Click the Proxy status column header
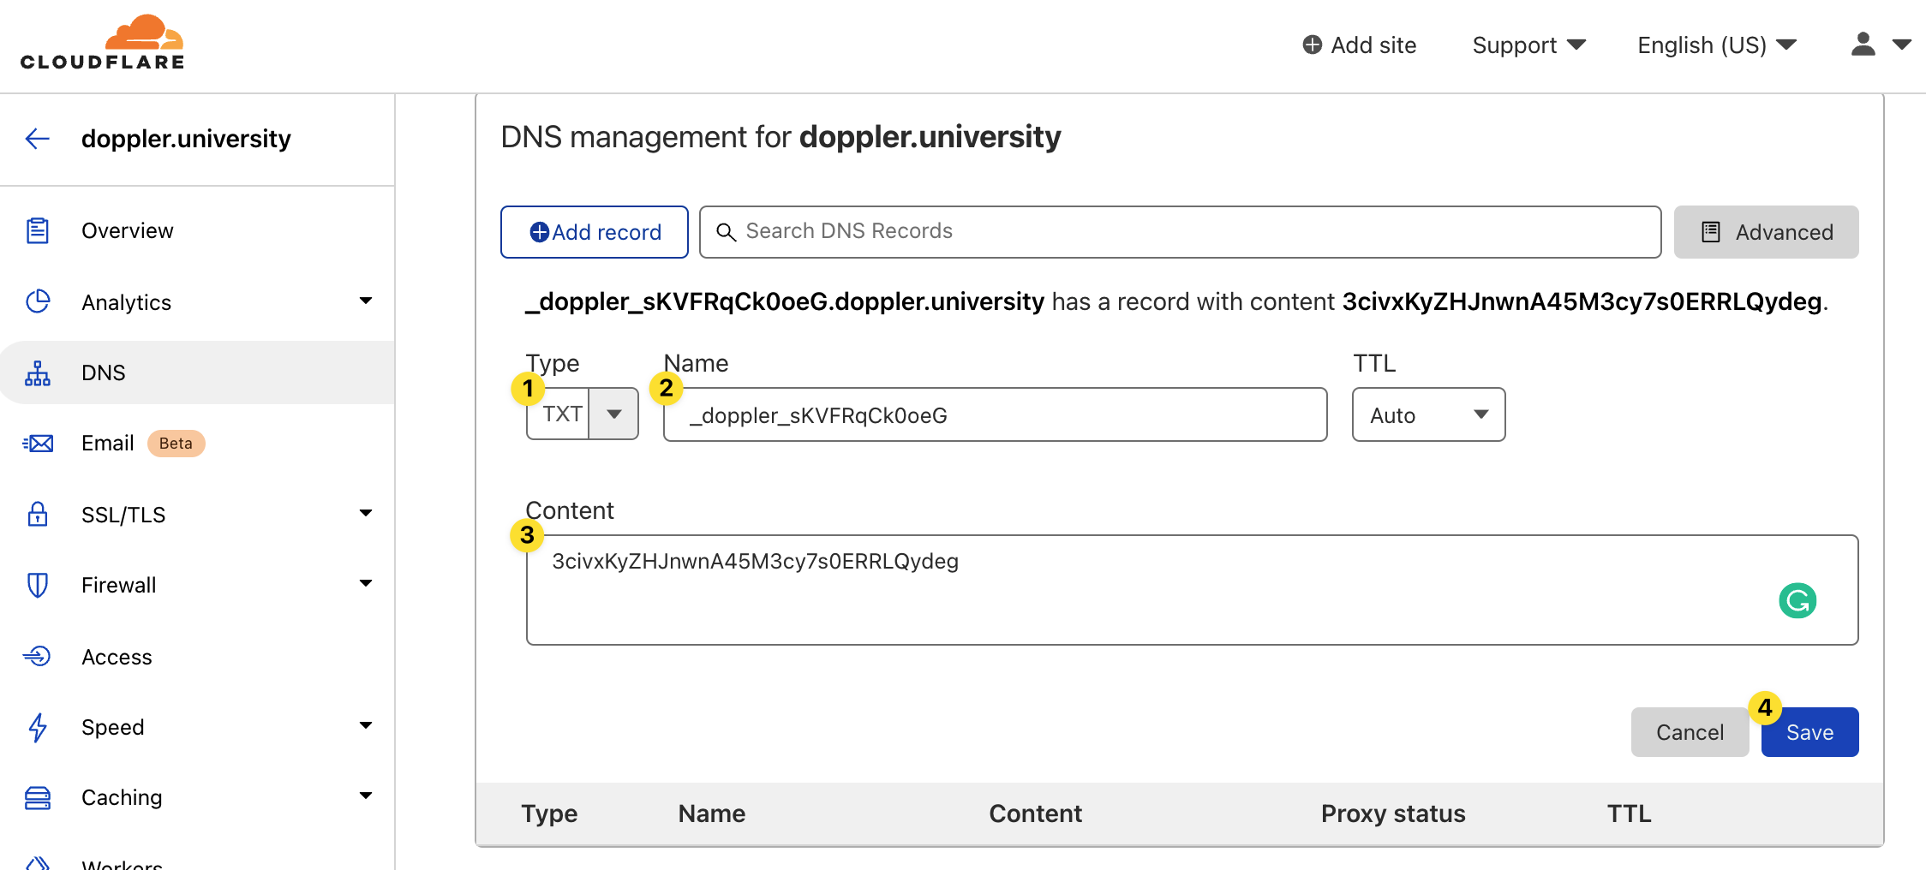 tap(1393, 813)
